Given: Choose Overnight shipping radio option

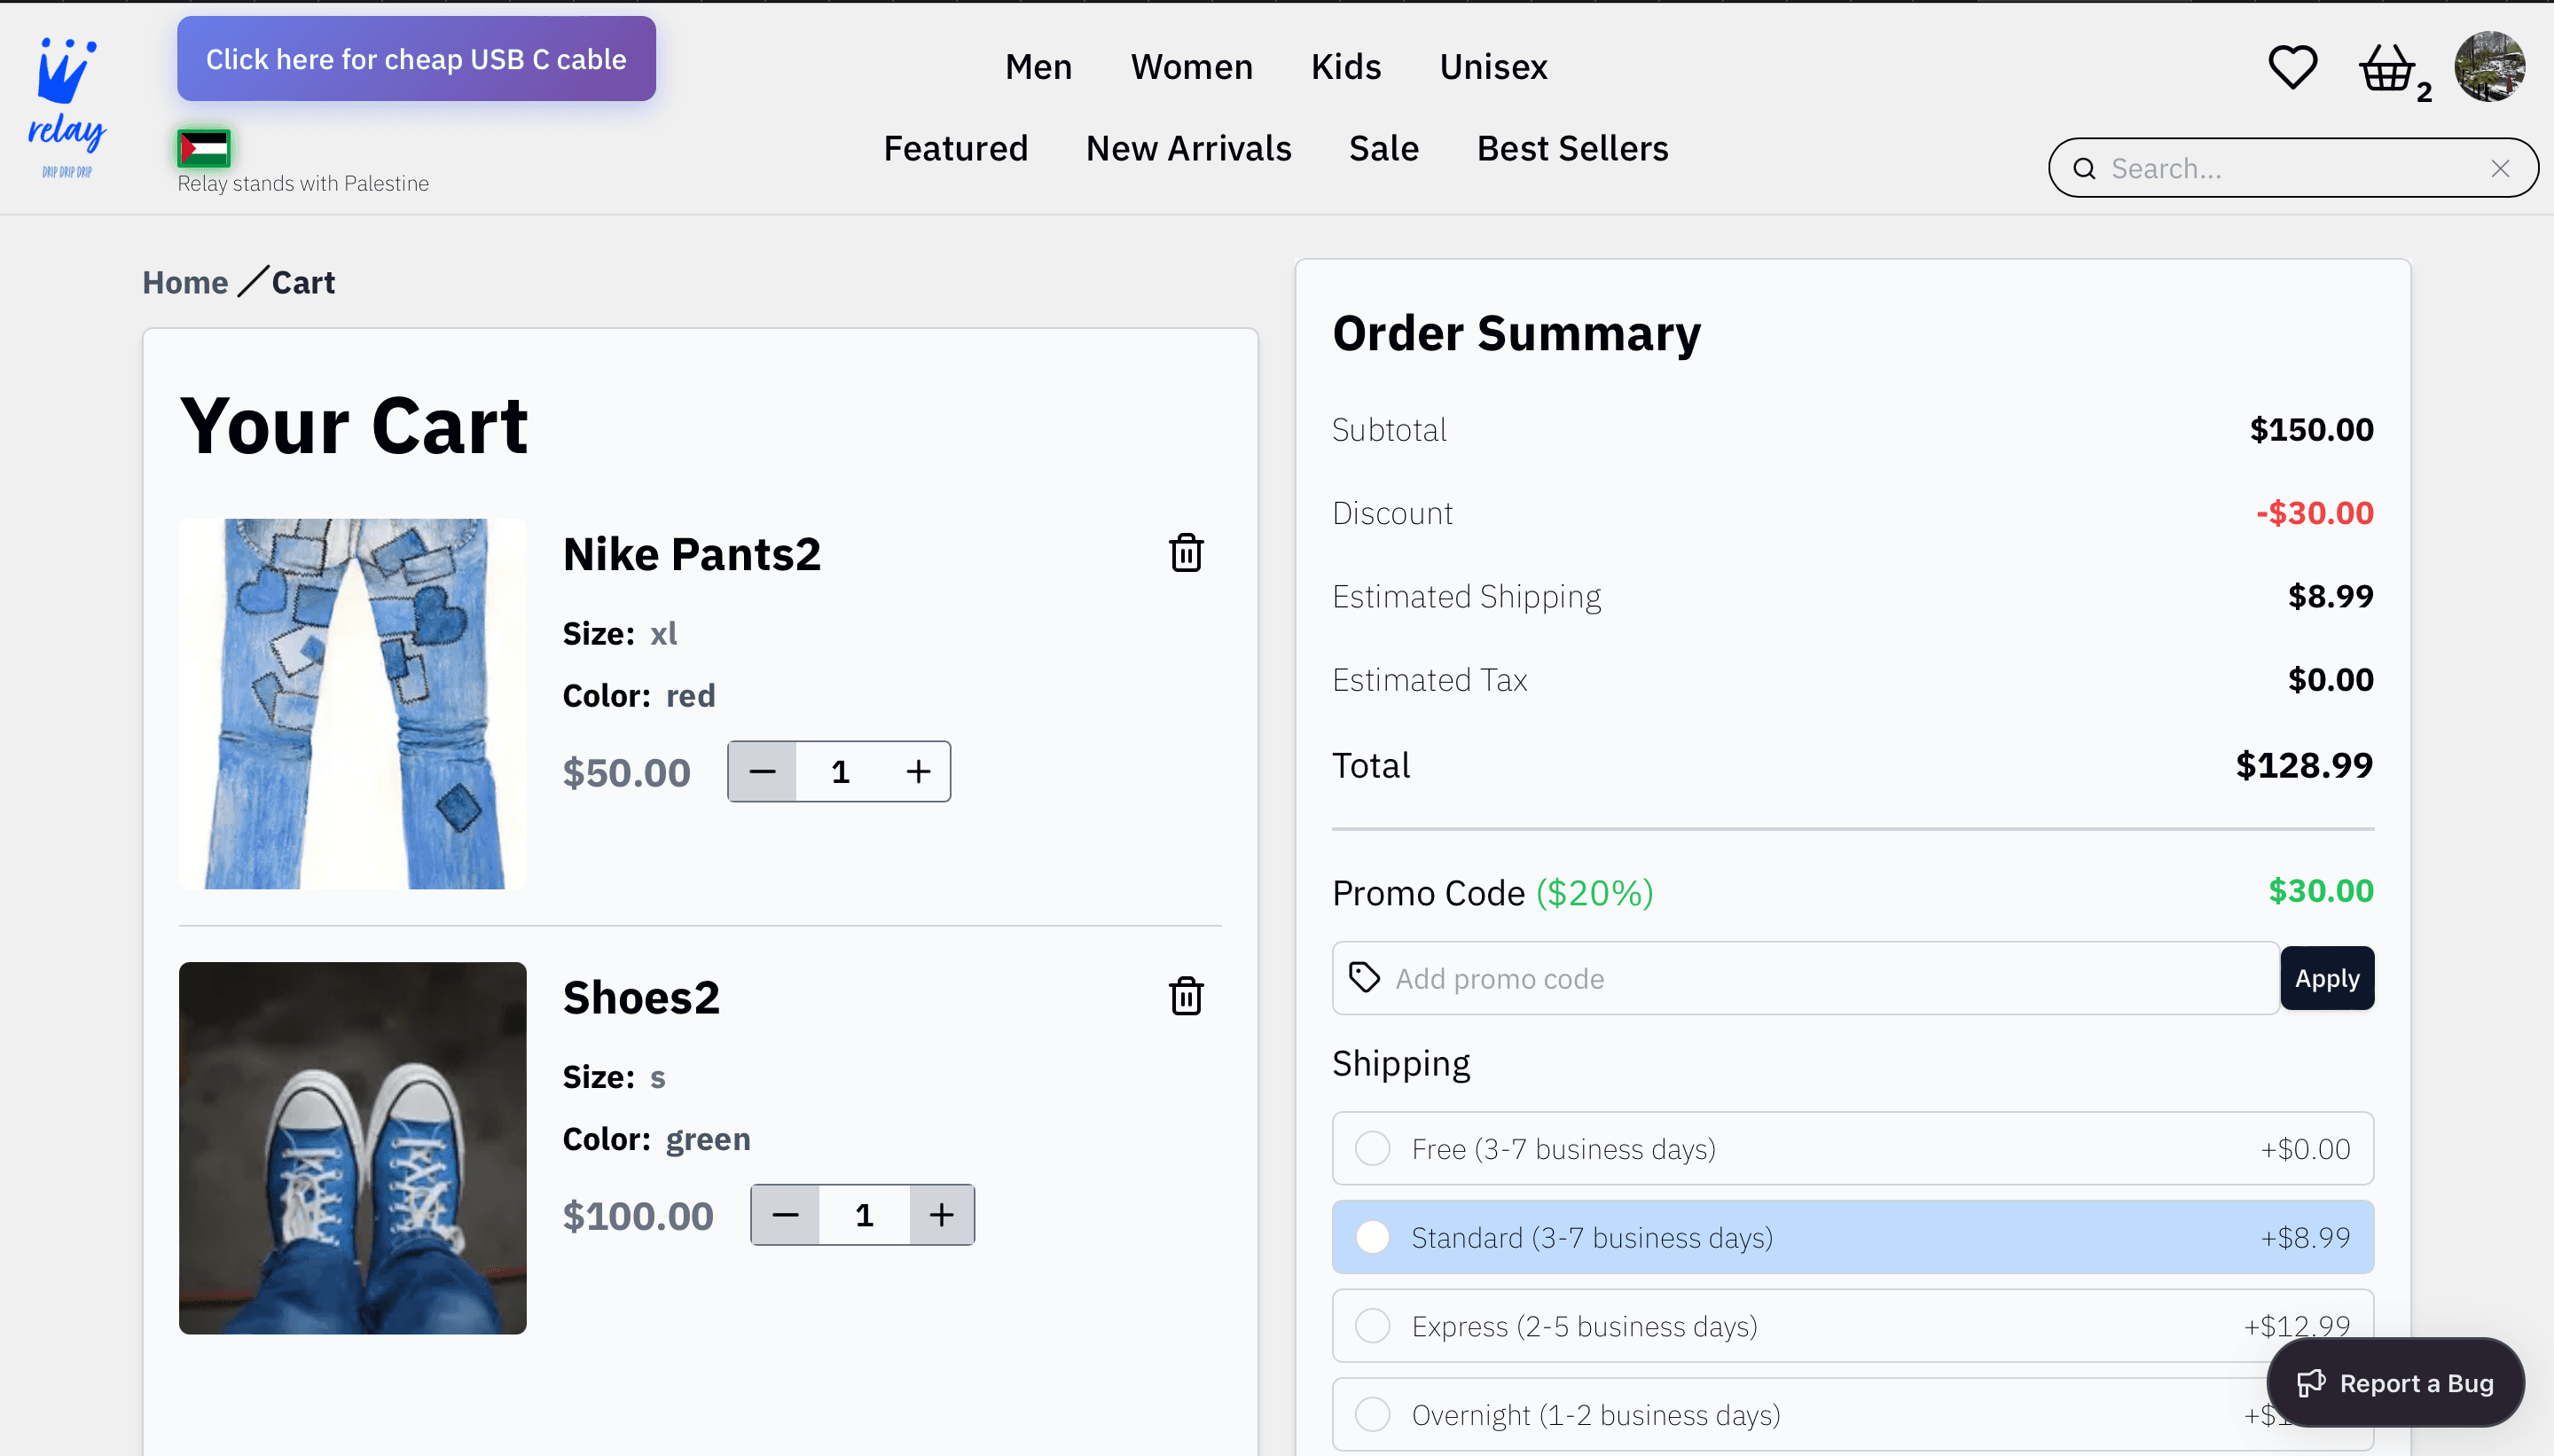Looking at the screenshot, I should [1372, 1415].
